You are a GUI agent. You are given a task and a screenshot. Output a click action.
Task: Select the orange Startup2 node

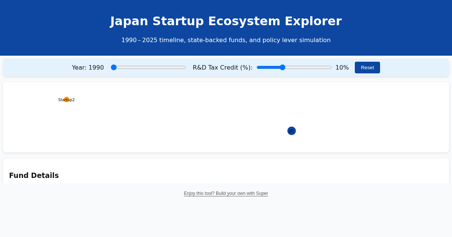[x=66, y=100]
